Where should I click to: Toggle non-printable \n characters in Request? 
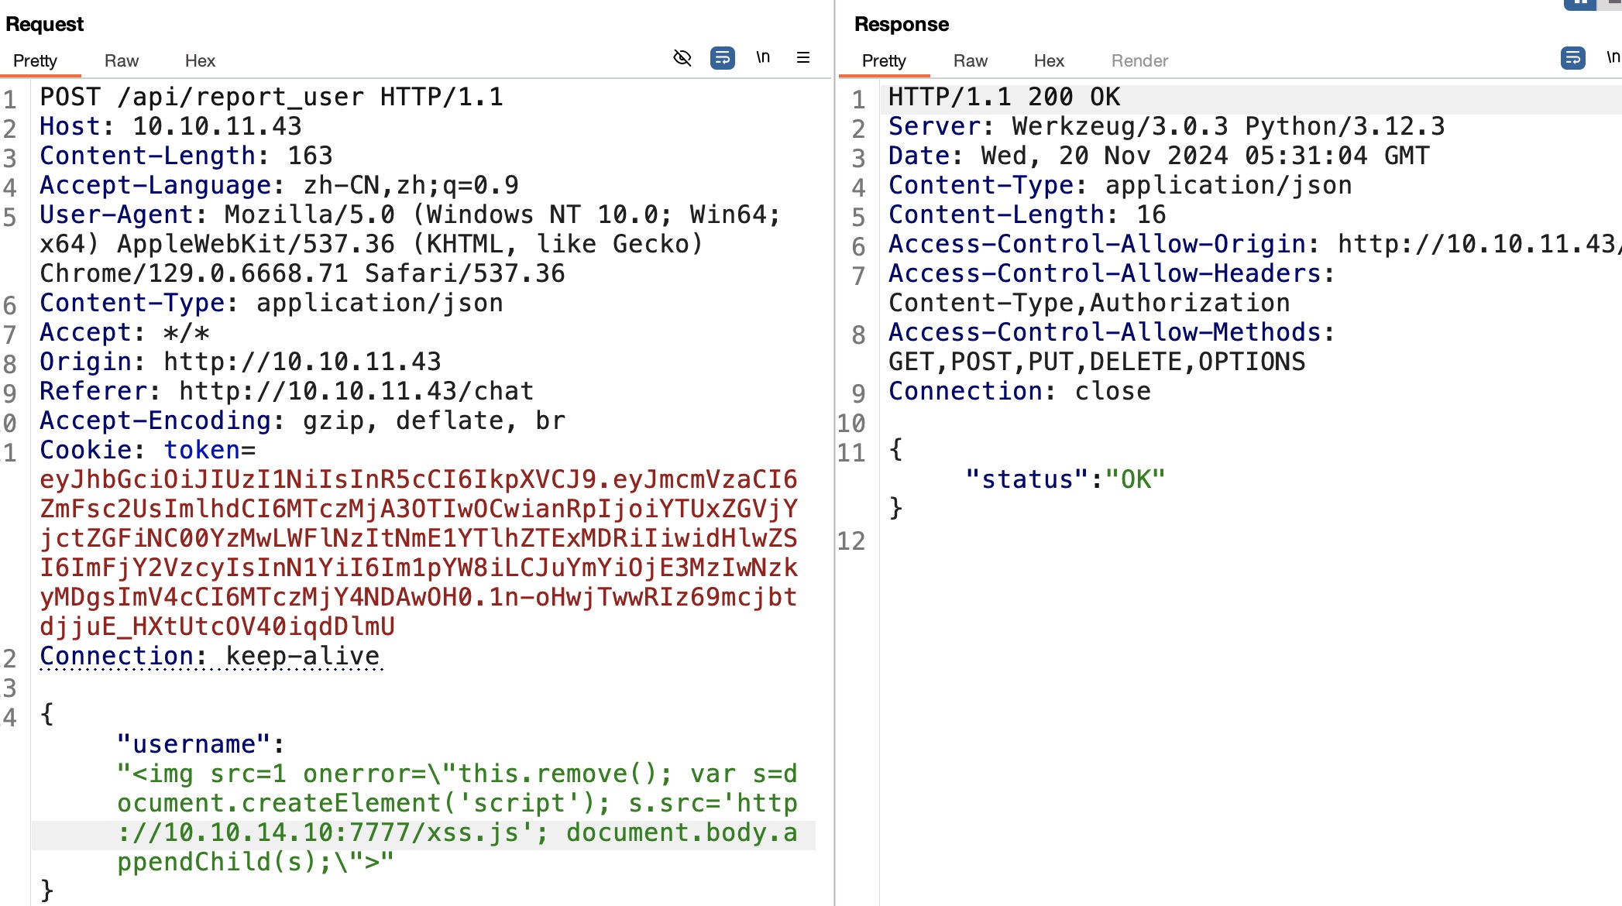763,57
